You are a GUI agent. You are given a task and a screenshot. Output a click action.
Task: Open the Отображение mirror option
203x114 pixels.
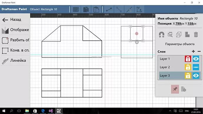click(15, 30)
